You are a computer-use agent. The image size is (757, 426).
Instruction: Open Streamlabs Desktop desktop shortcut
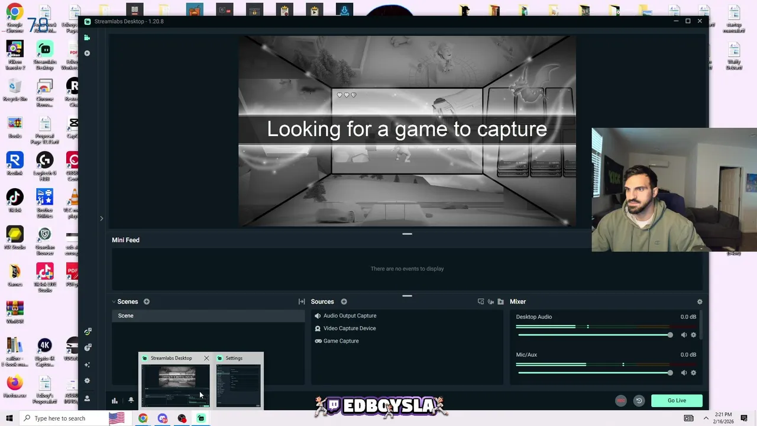tap(44, 56)
